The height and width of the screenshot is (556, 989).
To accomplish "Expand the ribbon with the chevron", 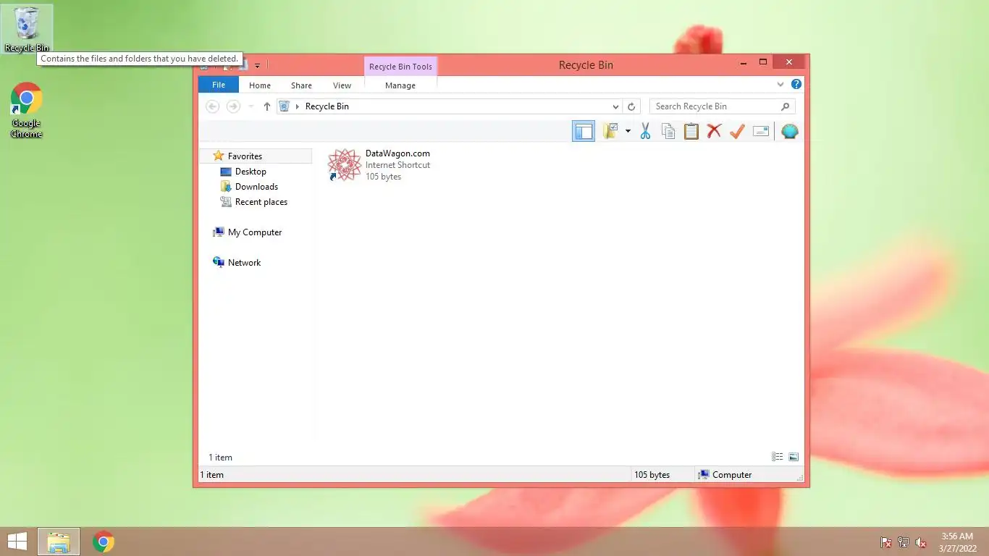I will 780,84.
